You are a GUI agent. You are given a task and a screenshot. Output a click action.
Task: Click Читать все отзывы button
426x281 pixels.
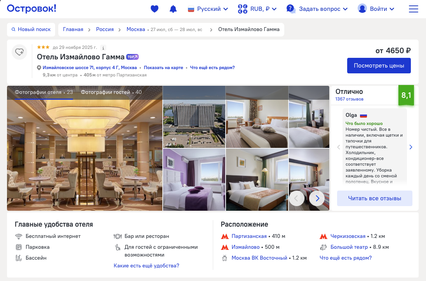(x=374, y=198)
